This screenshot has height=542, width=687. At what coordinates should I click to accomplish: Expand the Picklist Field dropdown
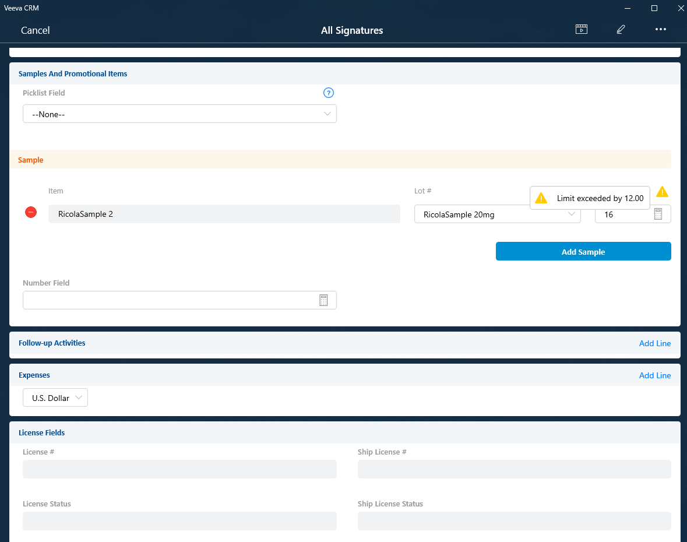(x=179, y=114)
